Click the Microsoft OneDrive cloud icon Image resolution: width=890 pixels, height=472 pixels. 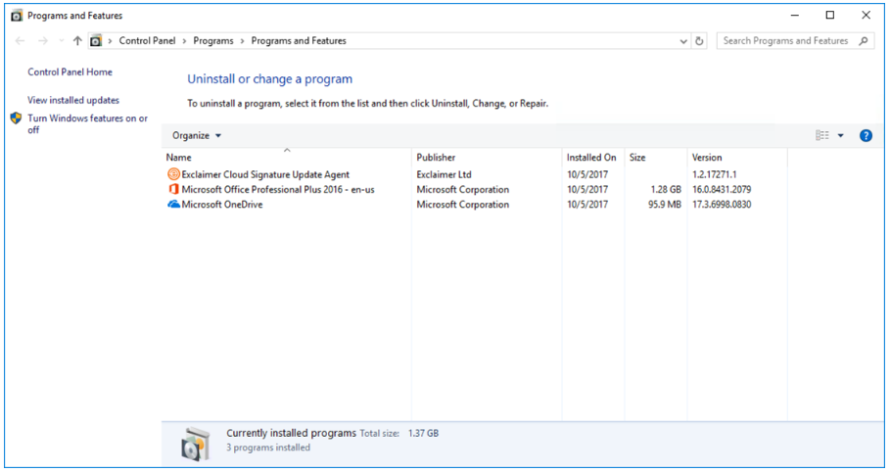pyautogui.click(x=173, y=205)
